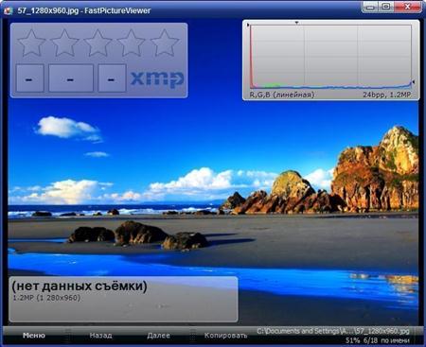Viewport: 426px width, 347px height.
Task: Click the 51% zoom indicator
Action: [x=352, y=340]
